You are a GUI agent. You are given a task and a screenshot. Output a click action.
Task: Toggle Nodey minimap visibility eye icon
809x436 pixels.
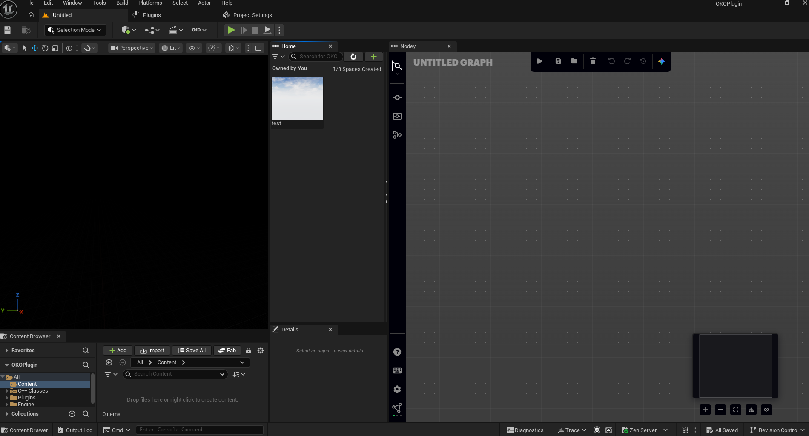click(766, 410)
